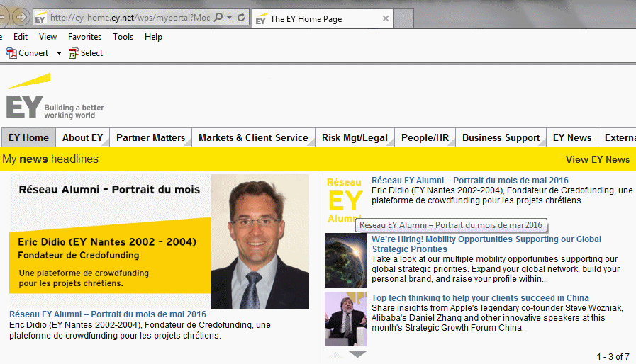Click the '1 - 3 of 7' pager text
This screenshot has height=364, width=636.
pos(613,357)
